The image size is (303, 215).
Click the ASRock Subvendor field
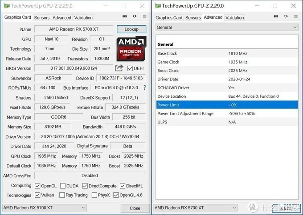53,78
